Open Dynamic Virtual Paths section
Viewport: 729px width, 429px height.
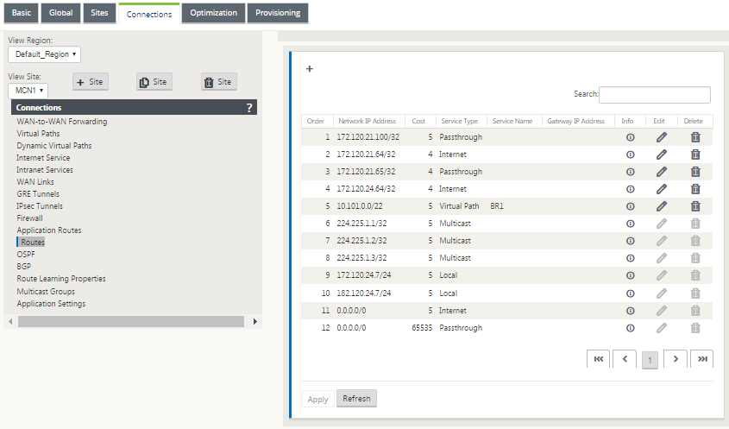coord(54,146)
